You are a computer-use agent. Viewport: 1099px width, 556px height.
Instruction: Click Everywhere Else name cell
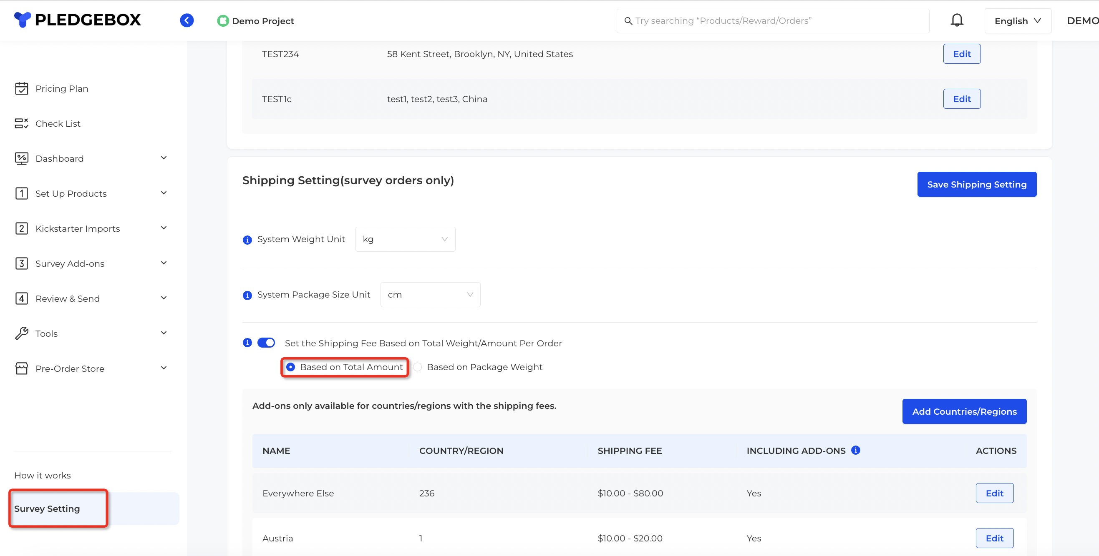(x=298, y=493)
